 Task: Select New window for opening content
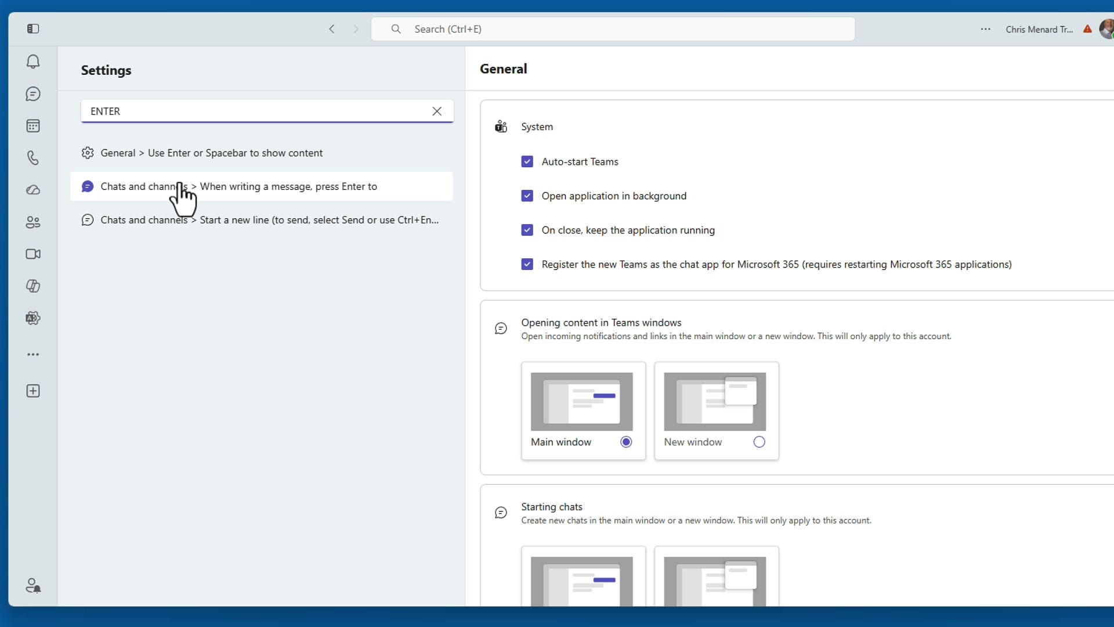point(759,442)
